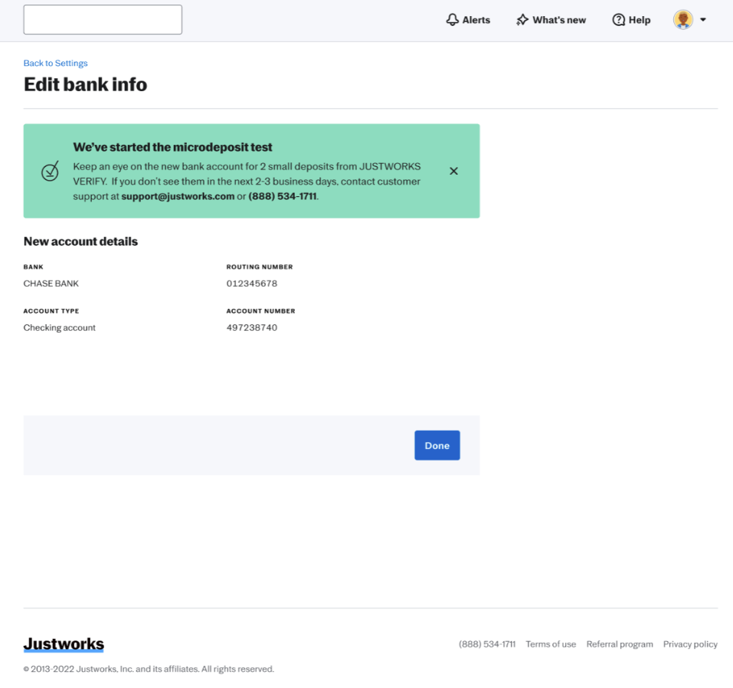Open the Help menu label
Screen dimensions: 733x688
click(640, 20)
